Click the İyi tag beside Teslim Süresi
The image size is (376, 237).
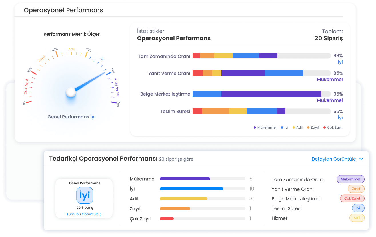(x=358, y=208)
